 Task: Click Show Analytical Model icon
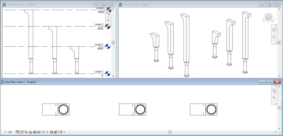coord(56,132)
